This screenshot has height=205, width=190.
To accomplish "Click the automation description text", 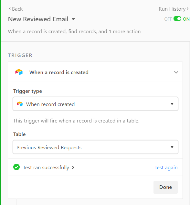I will (x=74, y=32).
